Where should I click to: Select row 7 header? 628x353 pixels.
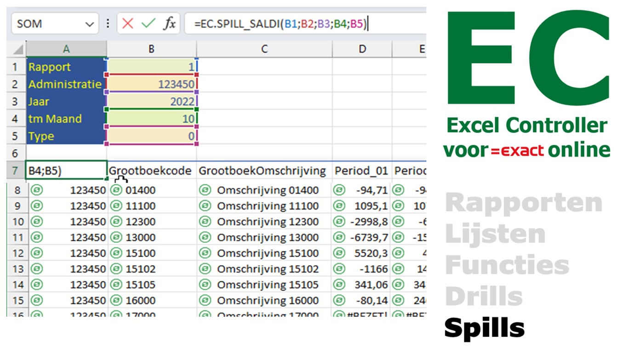16,171
